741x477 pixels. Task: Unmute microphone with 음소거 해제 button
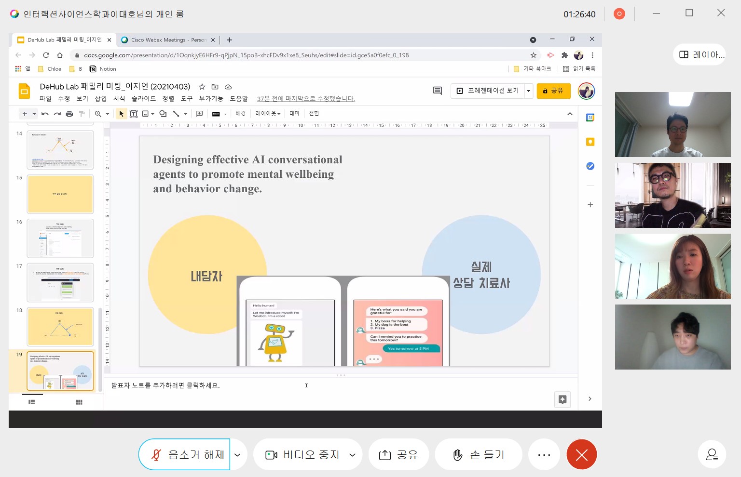coord(184,454)
